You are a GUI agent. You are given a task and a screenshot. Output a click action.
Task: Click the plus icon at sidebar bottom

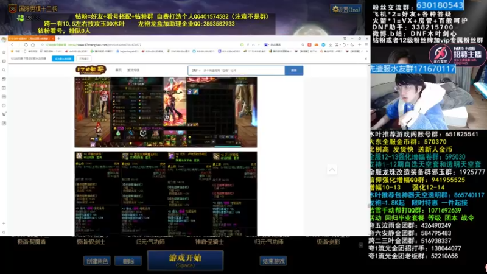pos(4,223)
